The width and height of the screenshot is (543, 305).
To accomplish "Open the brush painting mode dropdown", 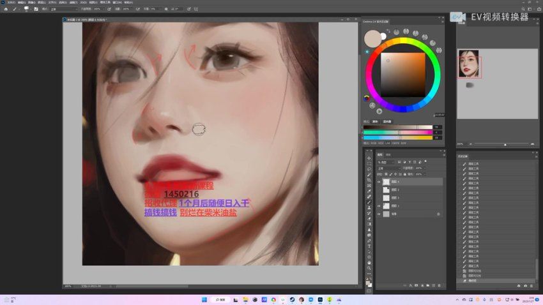I will tap(65, 10).
